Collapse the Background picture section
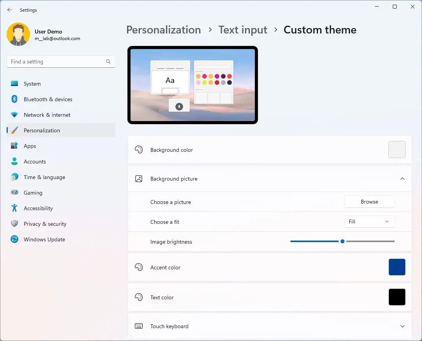Image resolution: width=422 pixels, height=341 pixels. pos(402,179)
